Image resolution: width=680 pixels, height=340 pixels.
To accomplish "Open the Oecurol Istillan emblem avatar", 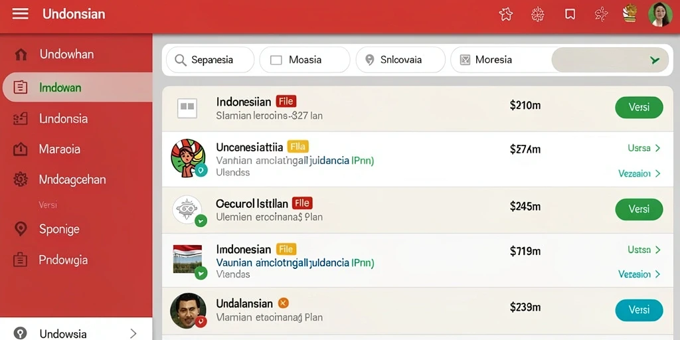I will [187, 209].
